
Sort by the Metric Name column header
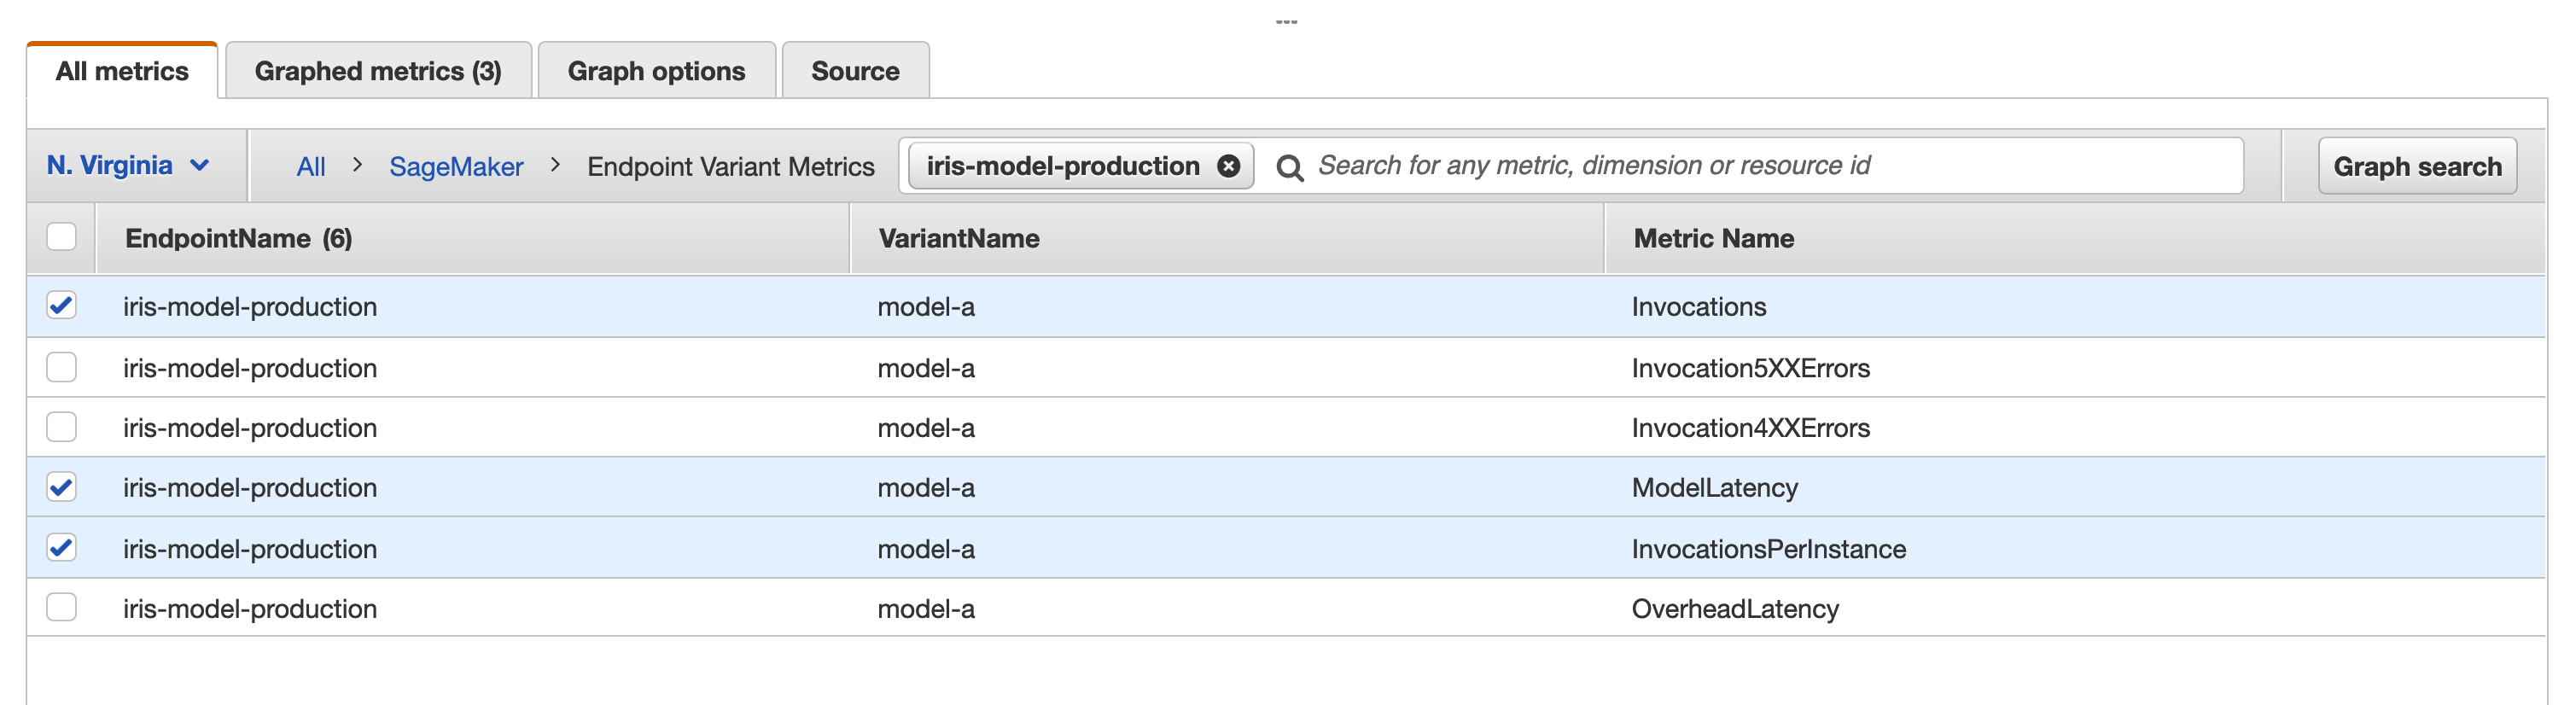[x=1713, y=238]
